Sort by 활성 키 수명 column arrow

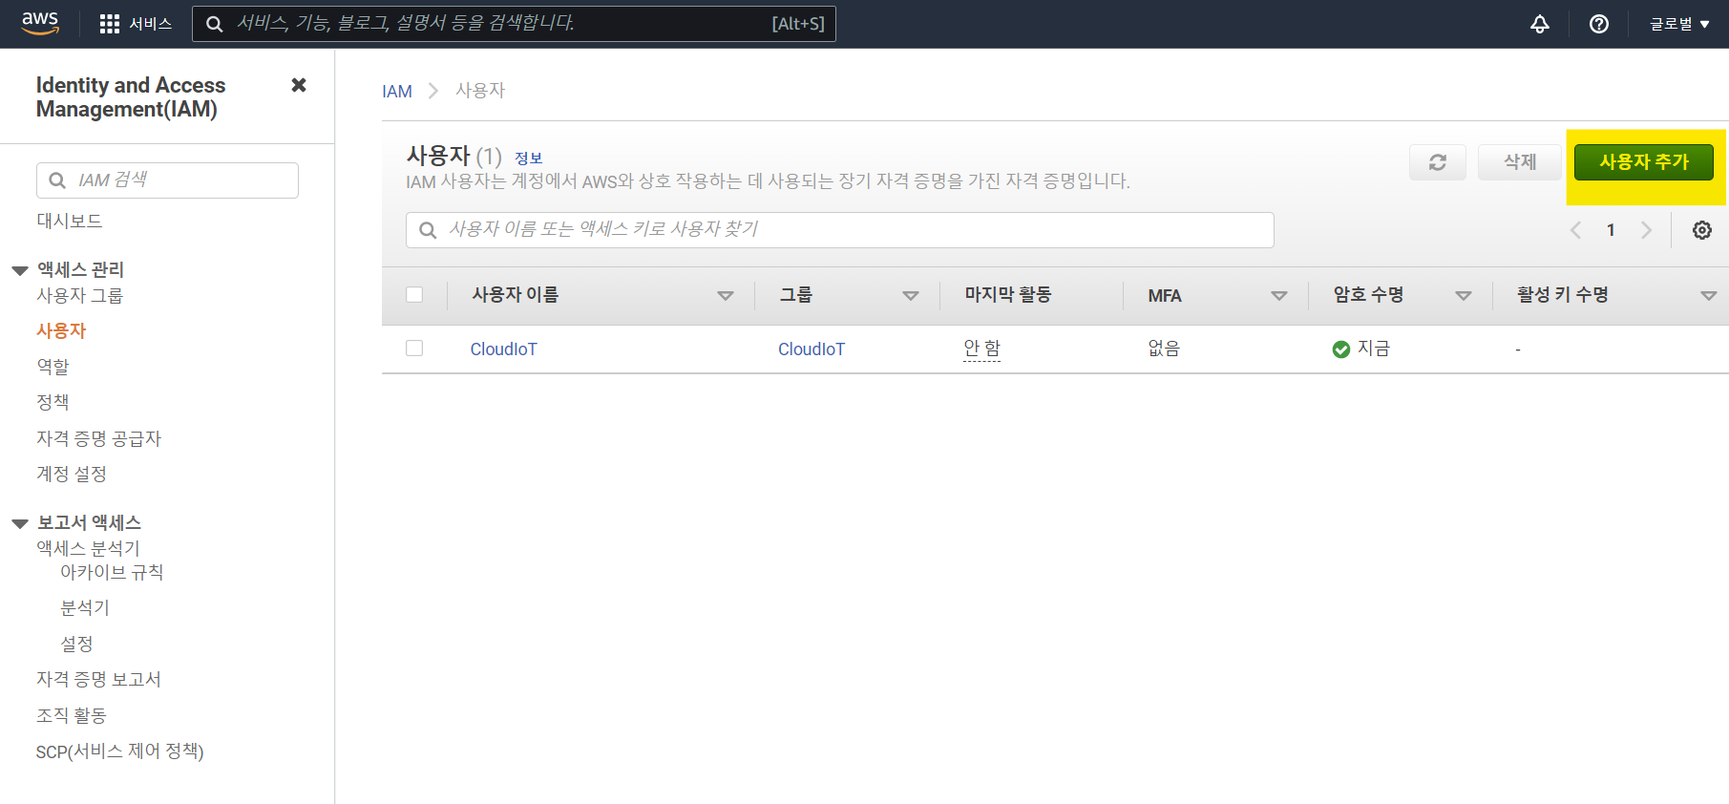[x=1709, y=296]
